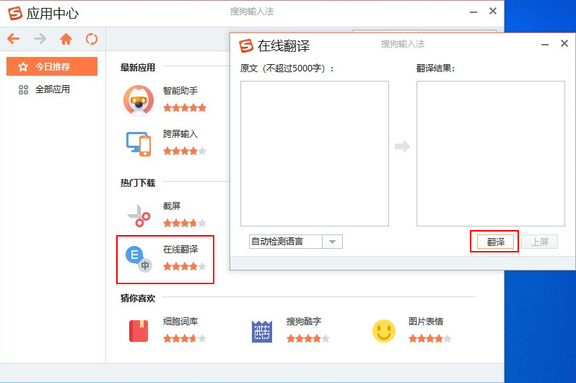Click the 翻译 button
Screen dimensions: 576x383
[495, 242]
